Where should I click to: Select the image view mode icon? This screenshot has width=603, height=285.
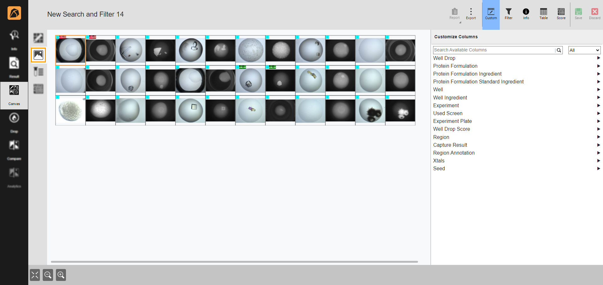[38, 55]
